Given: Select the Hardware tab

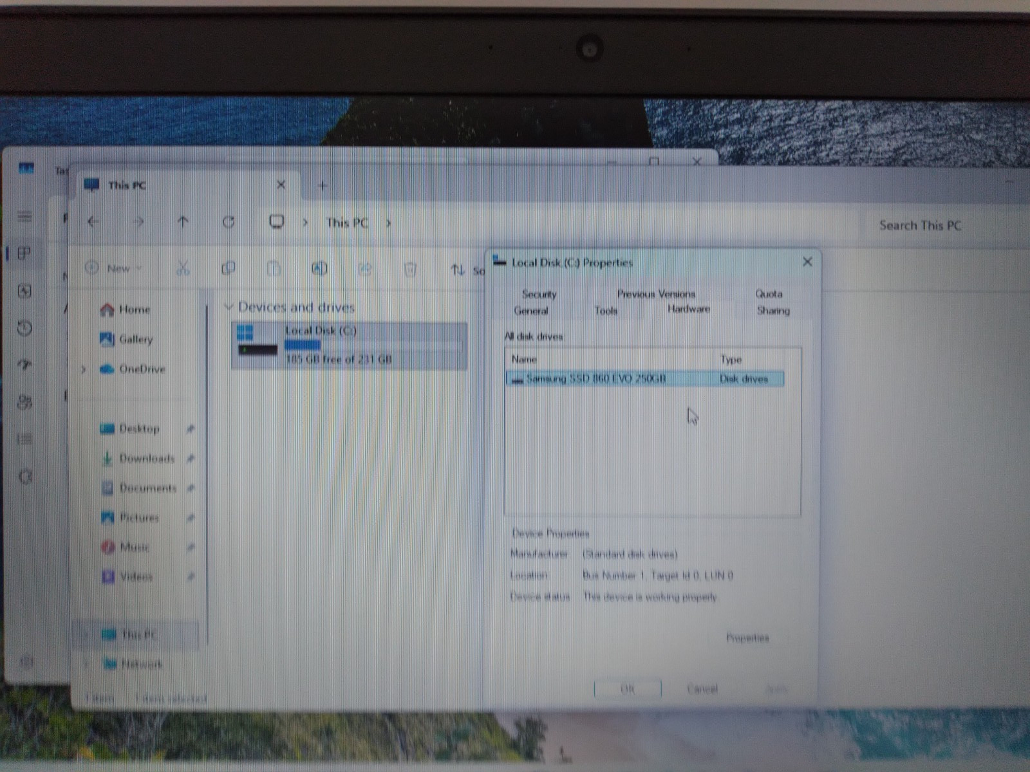Looking at the screenshot, I should tap(688, 309).
